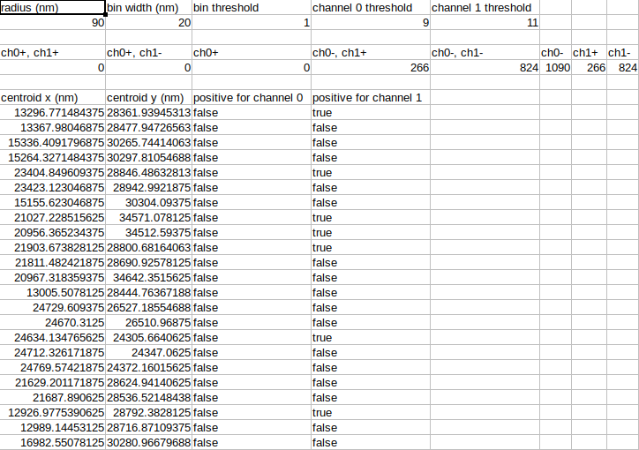This screenshot has width=639, height=450.
Task: Select channel 1 threshold value 11
Action: (x=485, y=22)
